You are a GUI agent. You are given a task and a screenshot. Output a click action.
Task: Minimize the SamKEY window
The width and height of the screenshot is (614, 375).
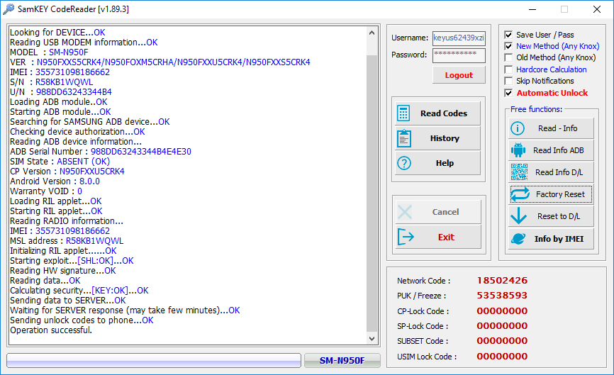click(532, 9)
